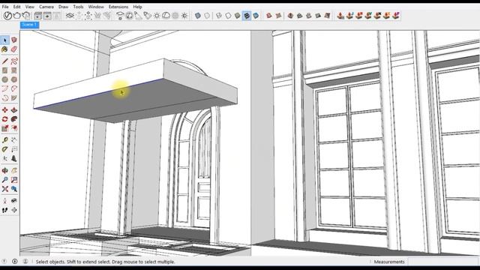
Task: Activate the Section Plane tool
Action: 14,210
